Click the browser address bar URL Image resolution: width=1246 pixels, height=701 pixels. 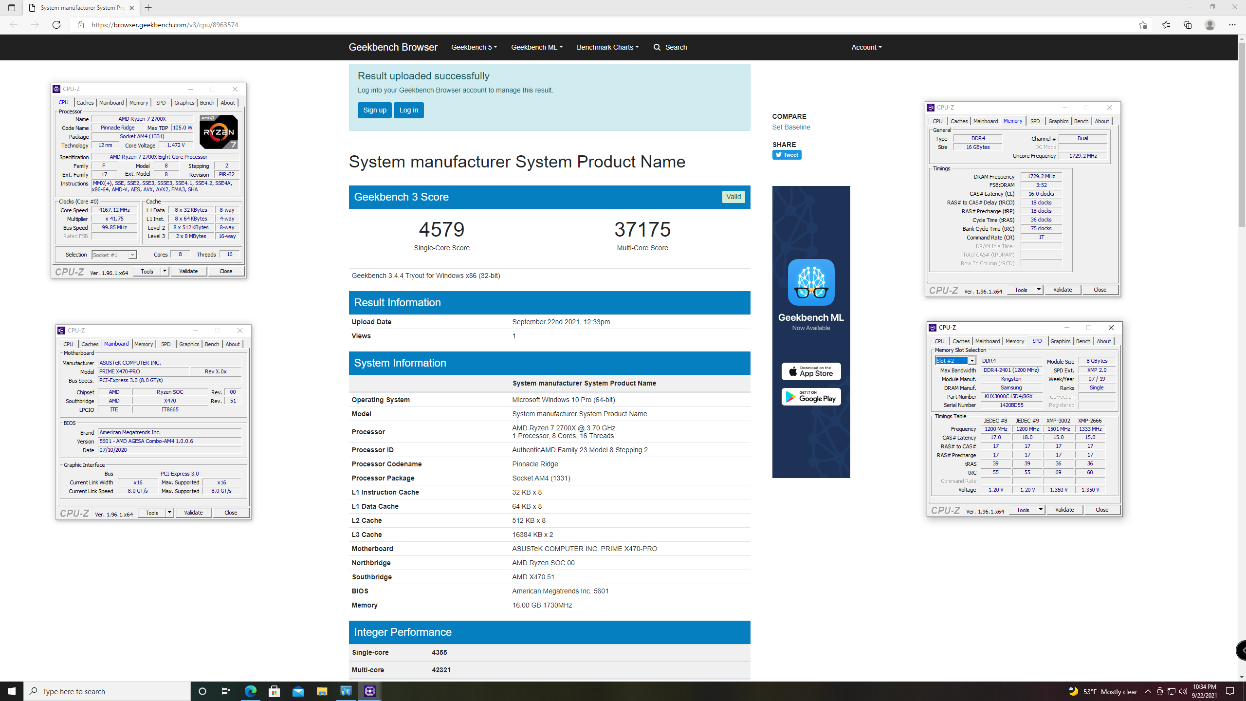(x=165, y=25)
